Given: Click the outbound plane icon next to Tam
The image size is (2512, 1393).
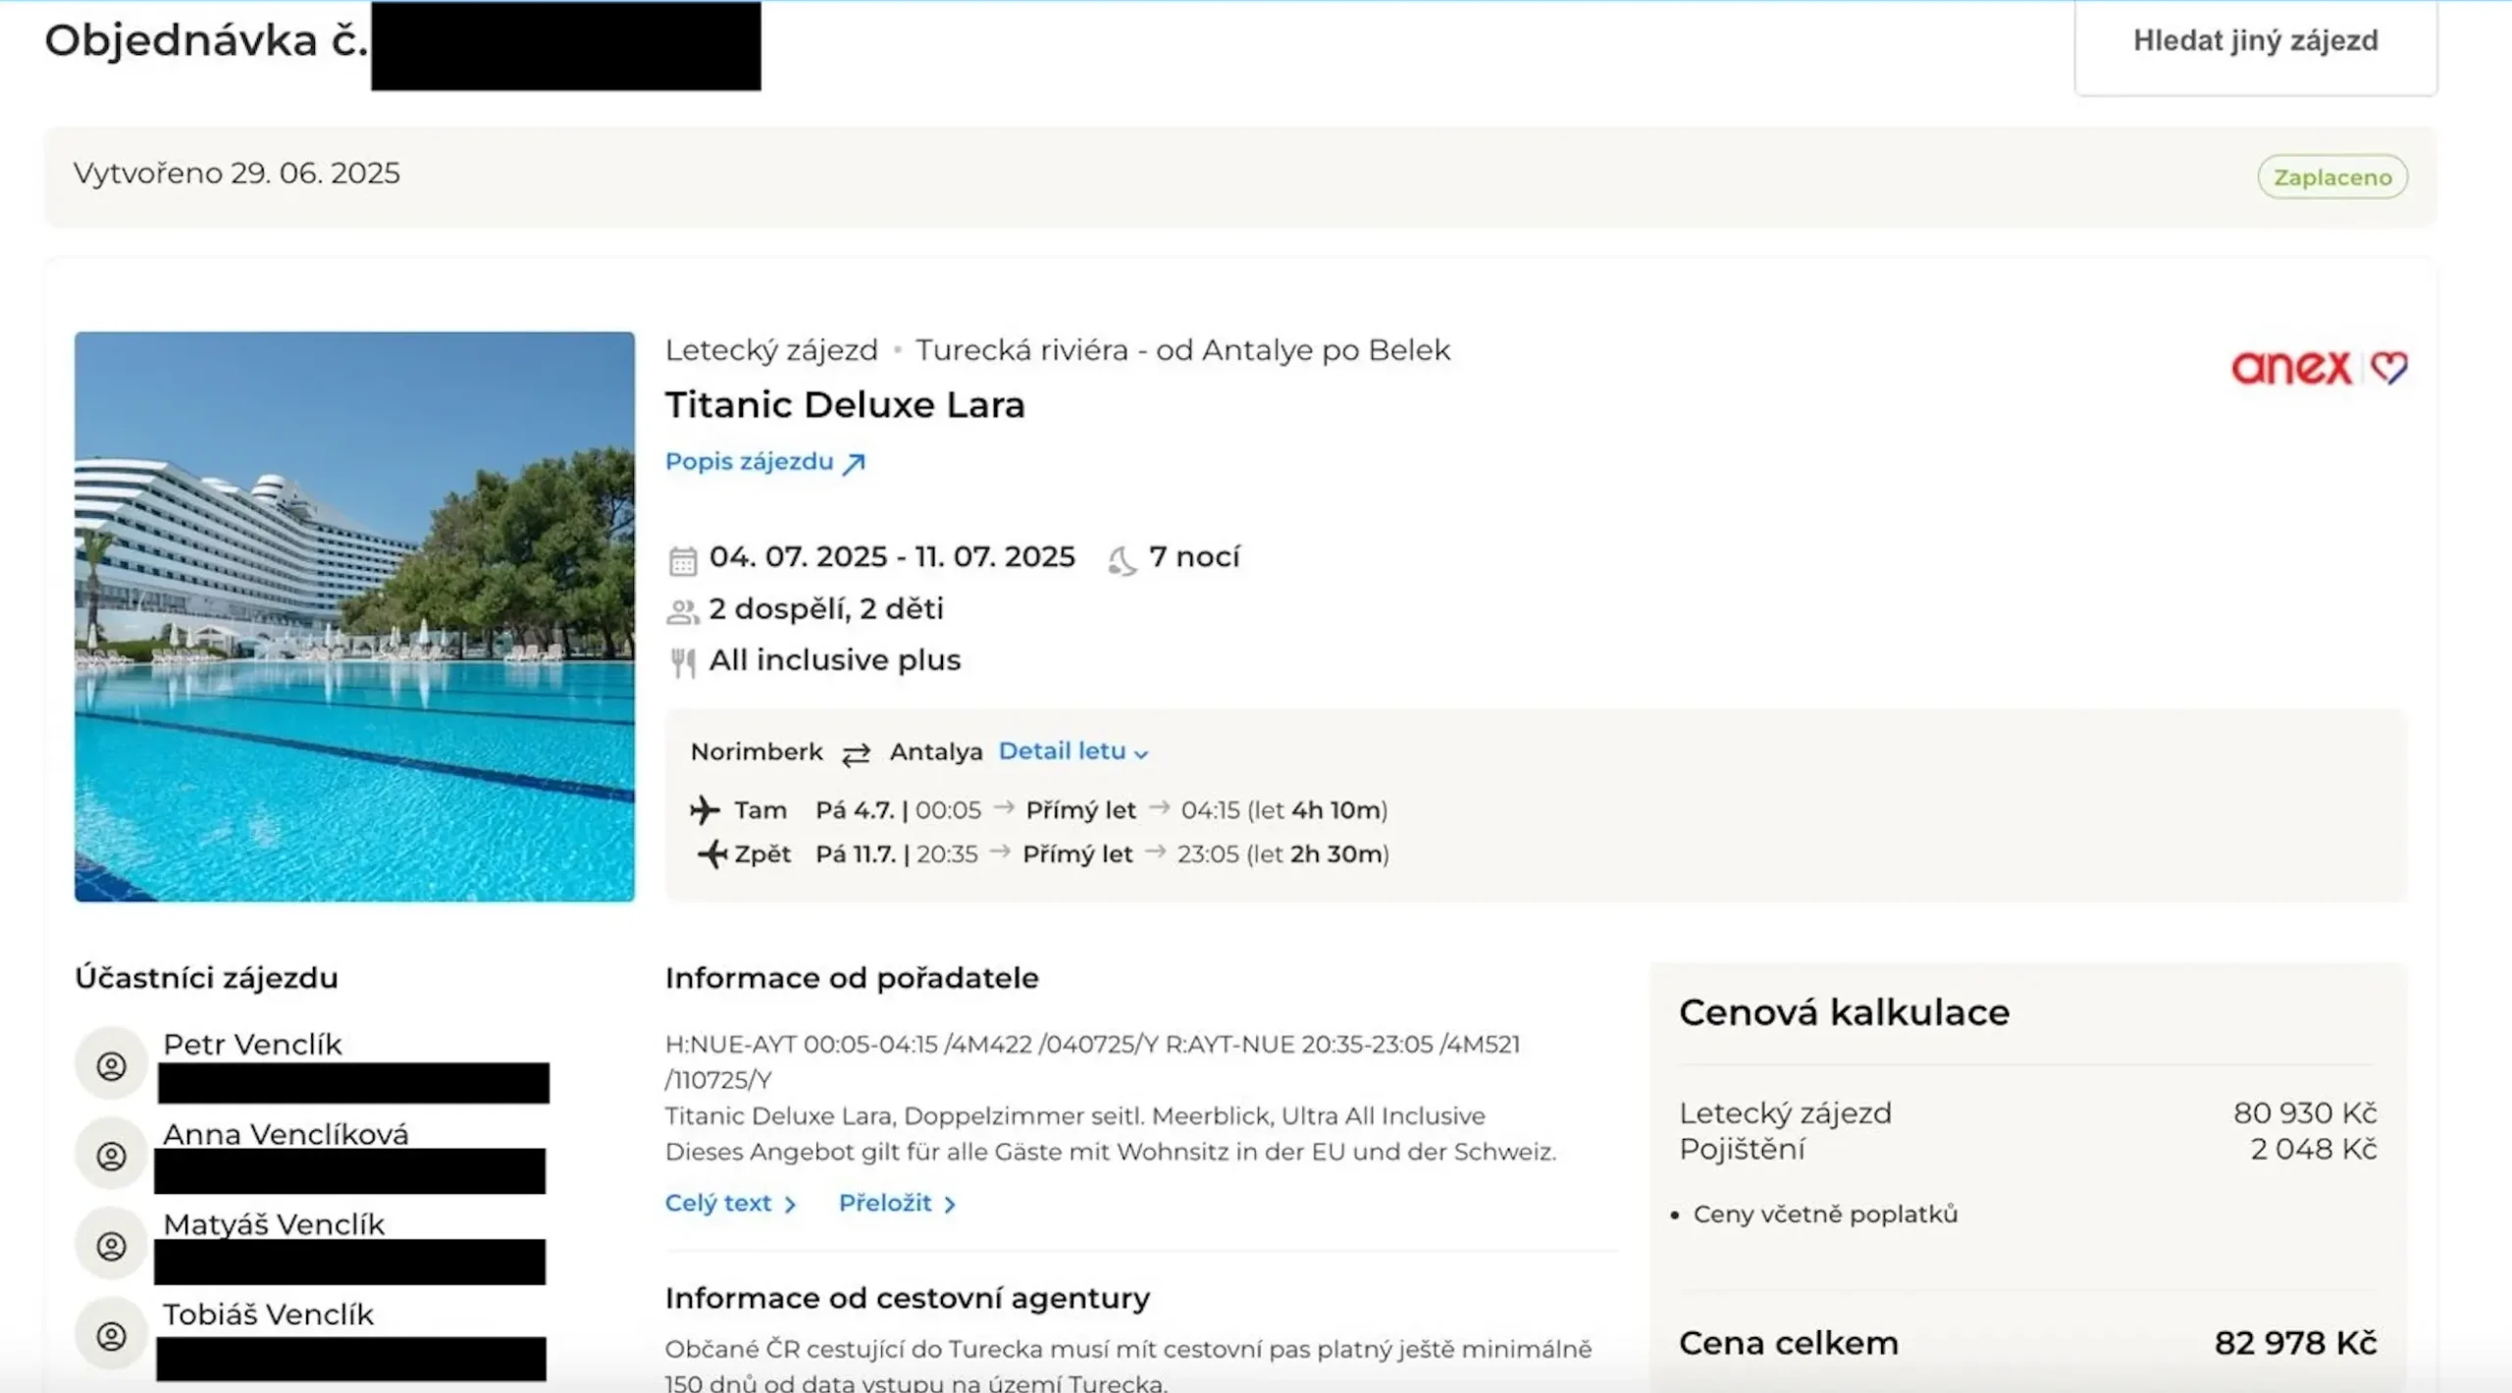Looking at the screenshot, I should (705, 810).
